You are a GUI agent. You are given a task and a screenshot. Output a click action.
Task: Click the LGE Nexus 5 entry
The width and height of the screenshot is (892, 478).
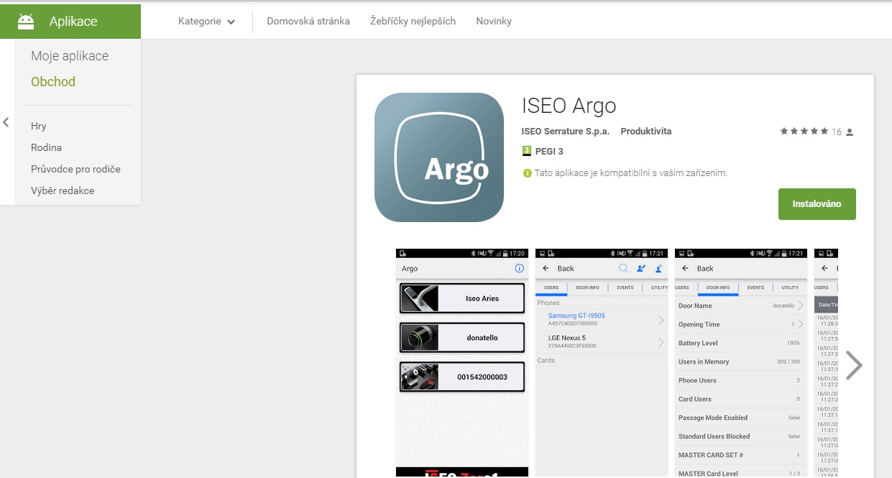tap(602, 341)
